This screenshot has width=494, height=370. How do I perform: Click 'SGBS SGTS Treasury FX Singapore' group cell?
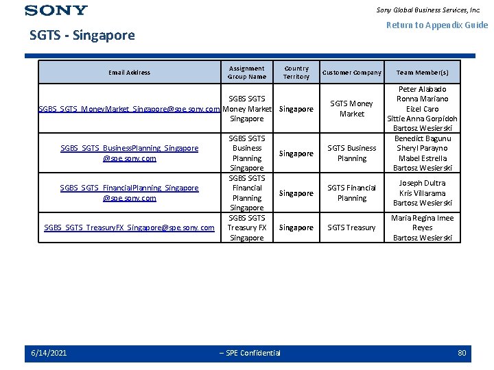click(247, 227)
